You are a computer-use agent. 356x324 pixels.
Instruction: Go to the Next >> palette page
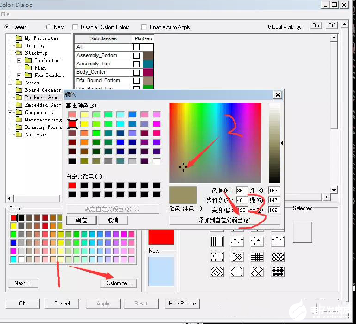click(x=23, y=283)
